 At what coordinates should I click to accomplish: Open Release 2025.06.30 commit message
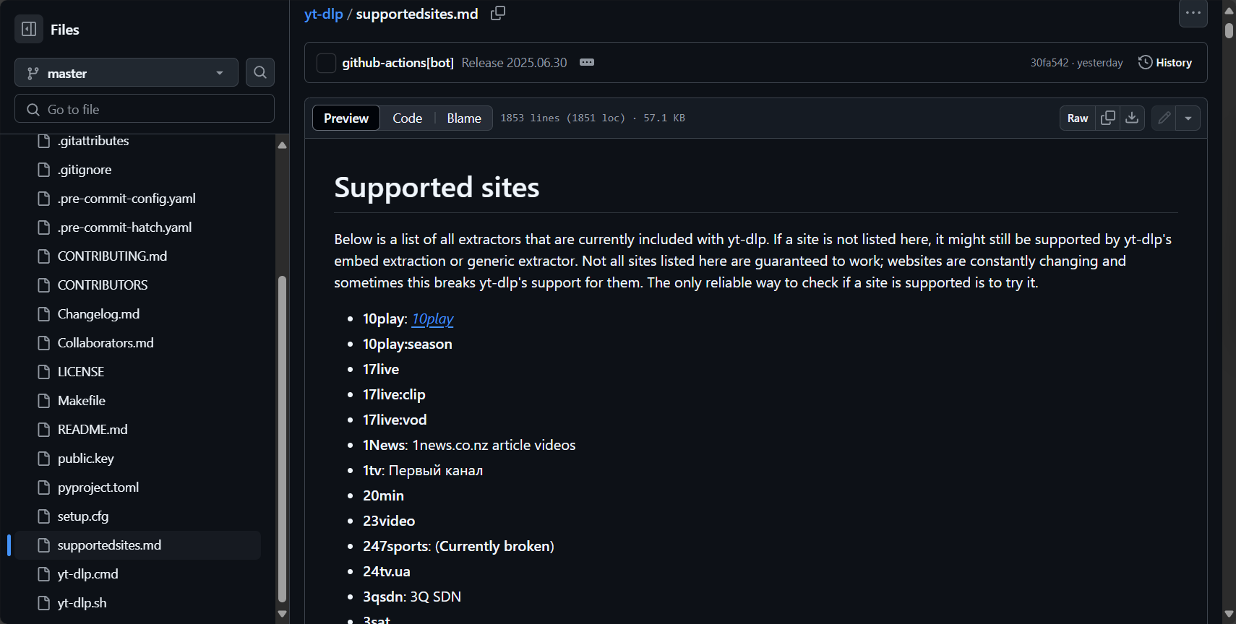coord(514,63)
